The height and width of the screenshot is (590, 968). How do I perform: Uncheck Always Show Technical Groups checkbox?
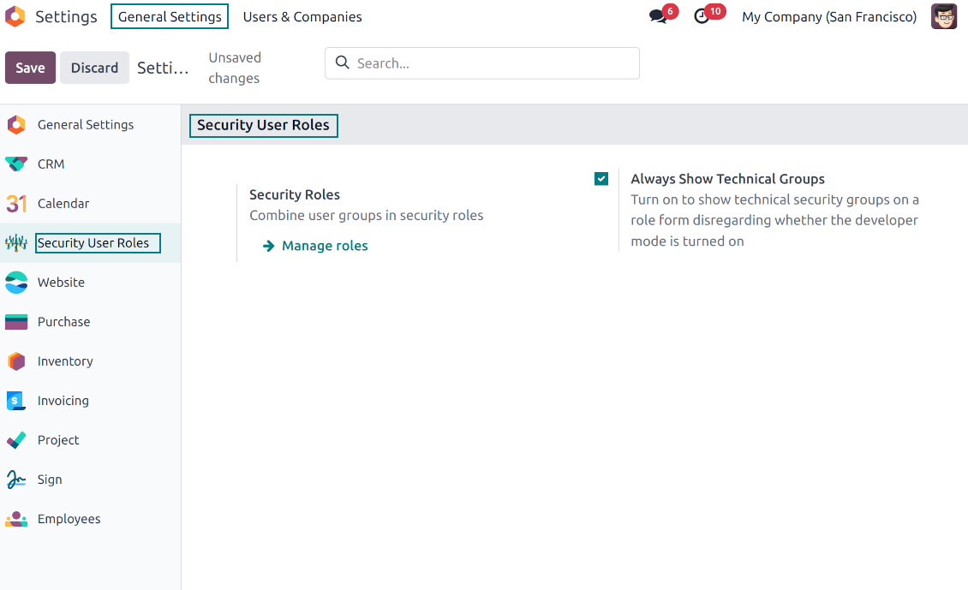pyautogui.click(x=601, y=179)
